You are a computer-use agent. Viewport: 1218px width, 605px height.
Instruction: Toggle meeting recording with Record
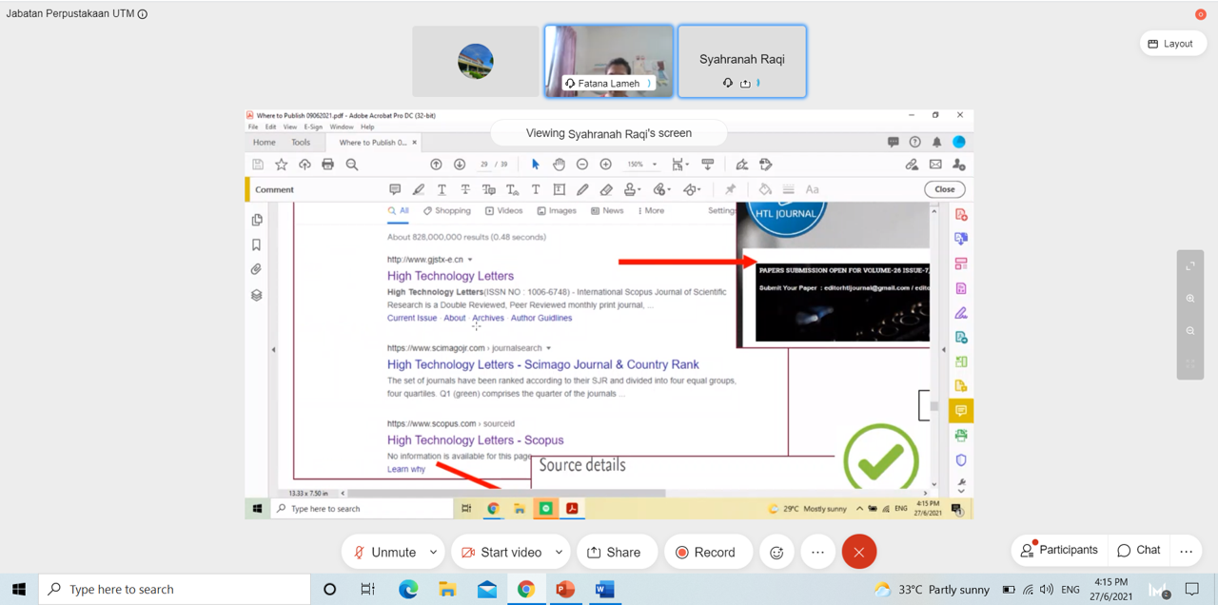[706, 552]
